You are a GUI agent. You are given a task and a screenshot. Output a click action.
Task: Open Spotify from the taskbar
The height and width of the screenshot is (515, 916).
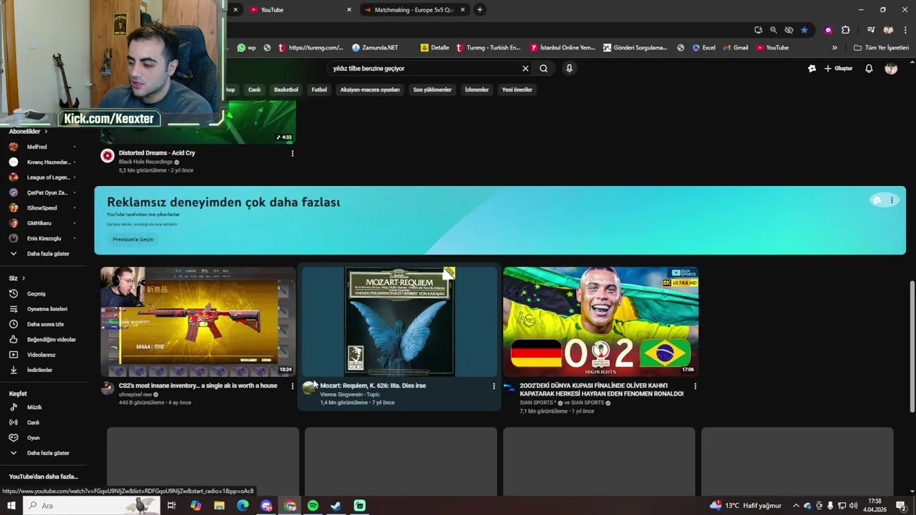coord(313,506)
